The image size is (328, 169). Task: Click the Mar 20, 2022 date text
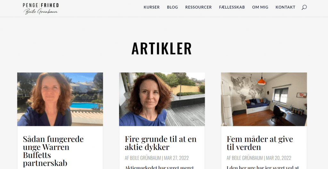click(278, 158)
